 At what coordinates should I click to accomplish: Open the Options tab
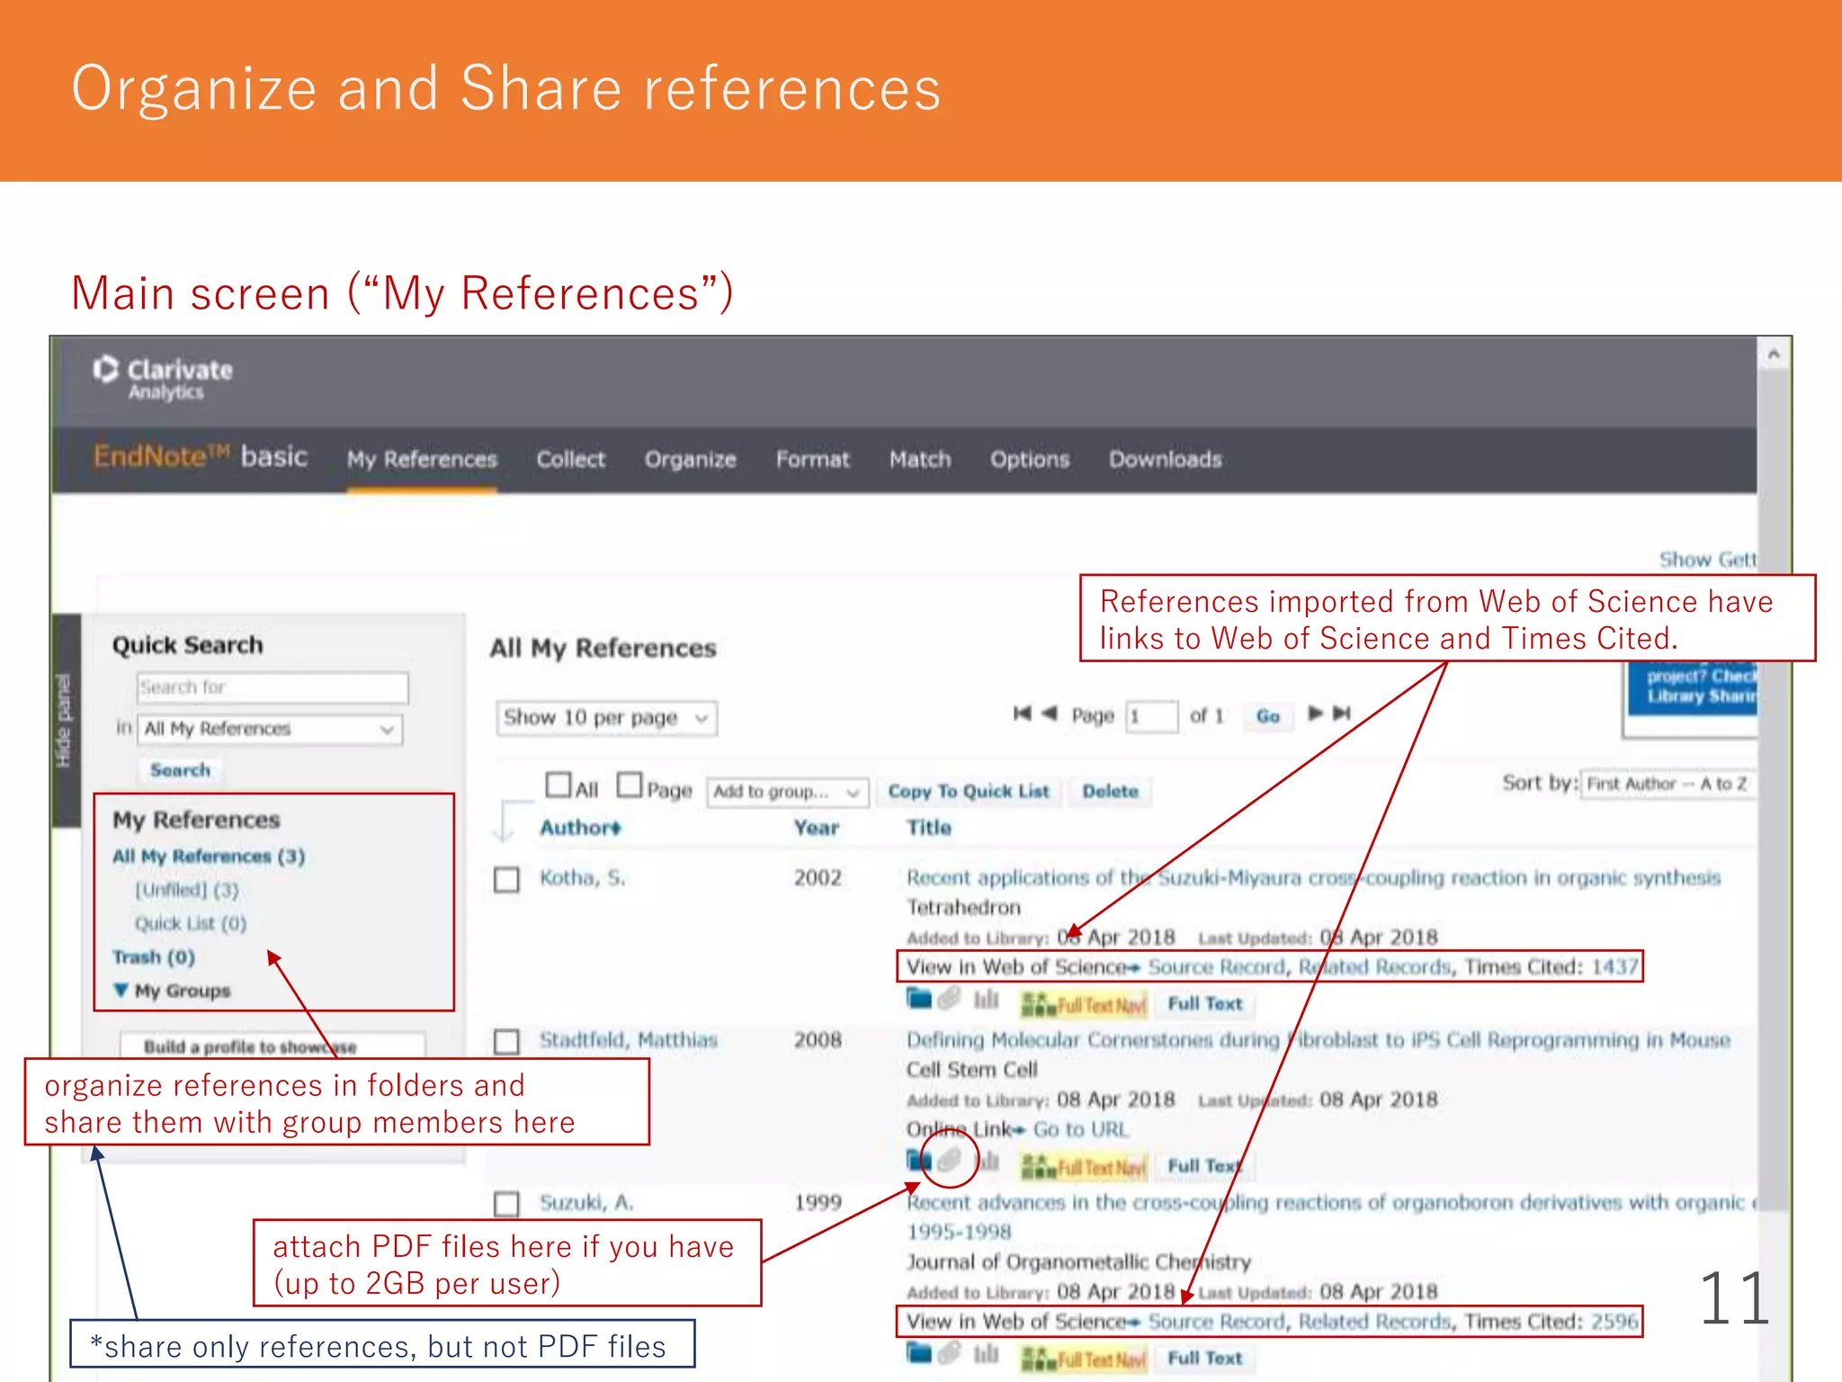point(1030,460)
